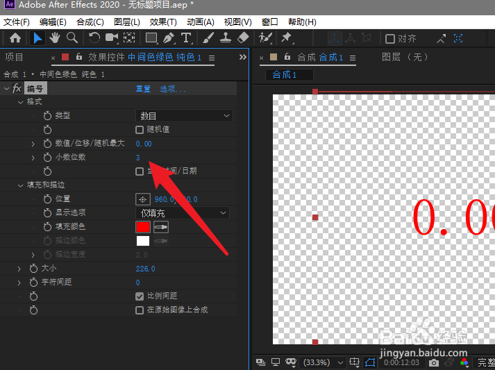
Task: Toggle the fx effect switch for 编号
Action: coord(17,88)
